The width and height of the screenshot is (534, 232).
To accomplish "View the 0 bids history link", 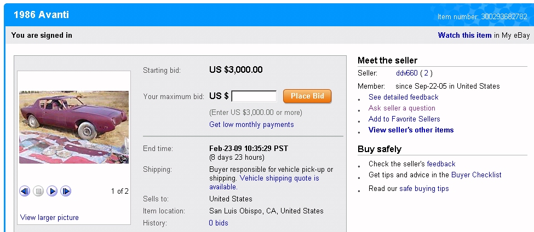I will click(x=219, y=223).
